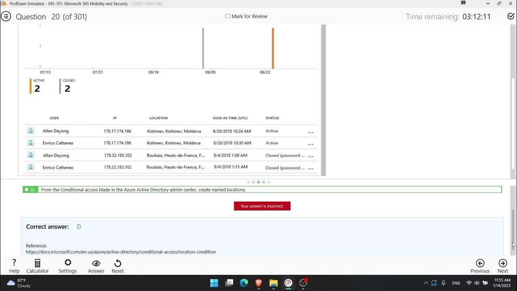This screenshot has width=517, height=291.
Task: Click the CLOSED 2 legend counter
Action: click(x=67, y=86)
